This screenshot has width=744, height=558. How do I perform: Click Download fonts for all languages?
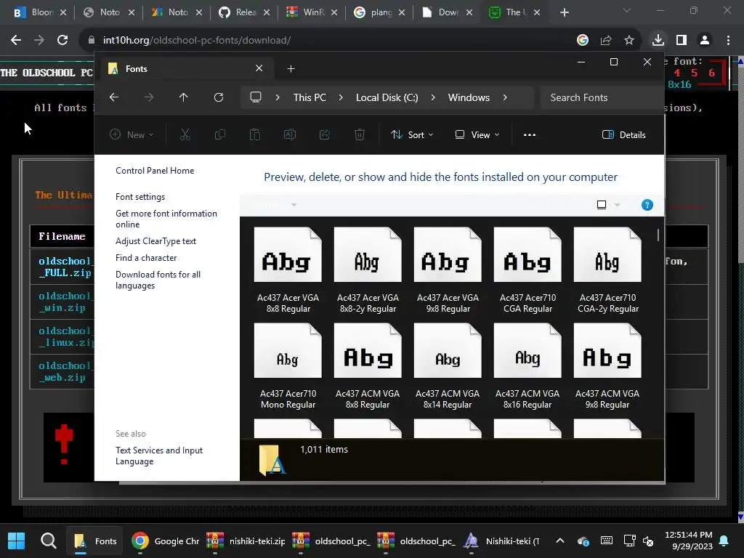tap(158, 280)
